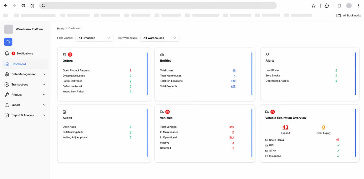Expand Data Management chevron in sidebar

point(44,74)
